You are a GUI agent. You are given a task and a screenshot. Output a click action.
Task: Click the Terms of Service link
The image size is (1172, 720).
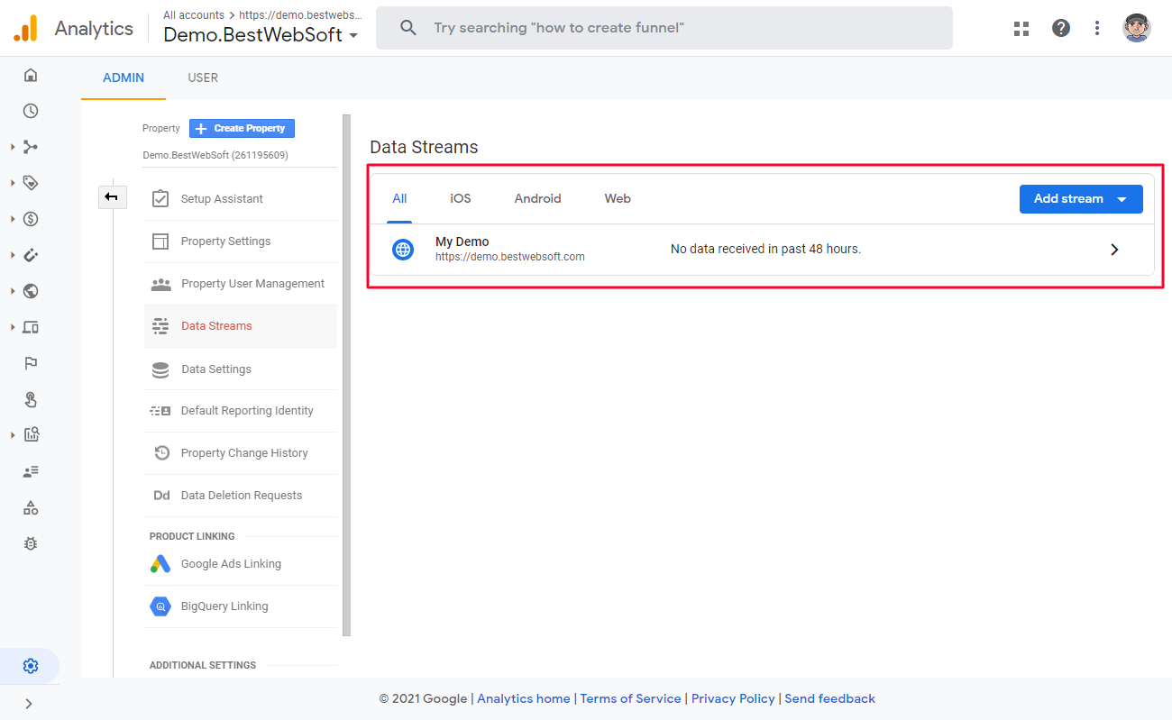pos(631,698)
